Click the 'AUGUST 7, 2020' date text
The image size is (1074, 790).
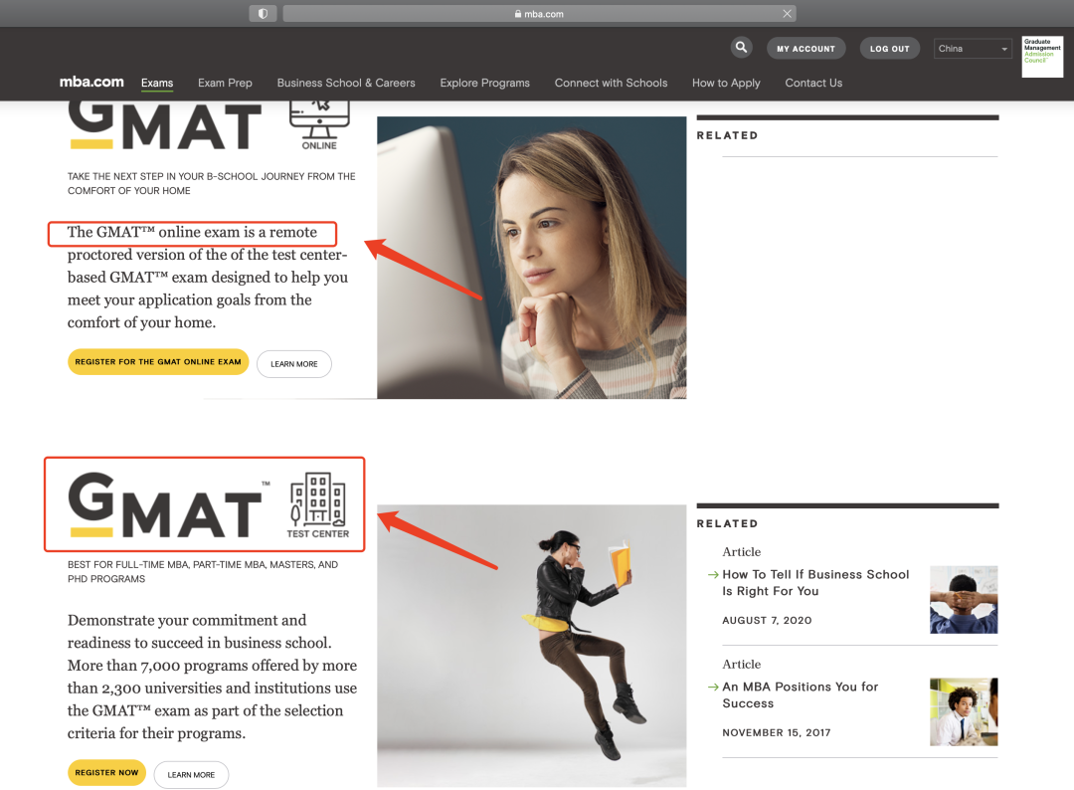pos(767,620)
